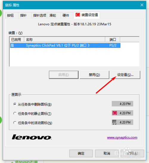The height and width of the screenshot is (163, 149).
Task: Click the animated touchpad tray icon preview
Action: [115, 122]
